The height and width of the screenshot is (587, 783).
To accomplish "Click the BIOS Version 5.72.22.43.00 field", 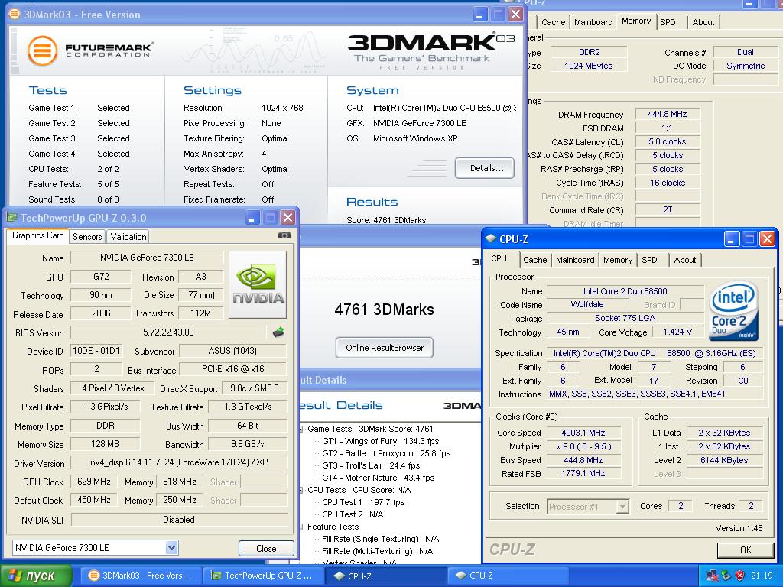I will pos(168,332).
